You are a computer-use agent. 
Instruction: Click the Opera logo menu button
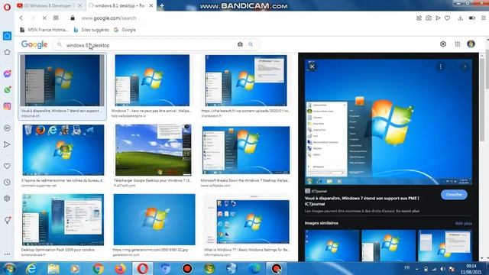[7, 6]
